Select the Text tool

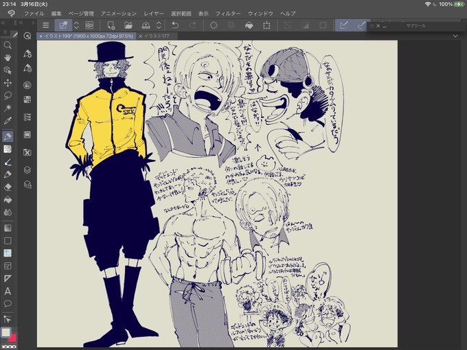pos(8,291)
